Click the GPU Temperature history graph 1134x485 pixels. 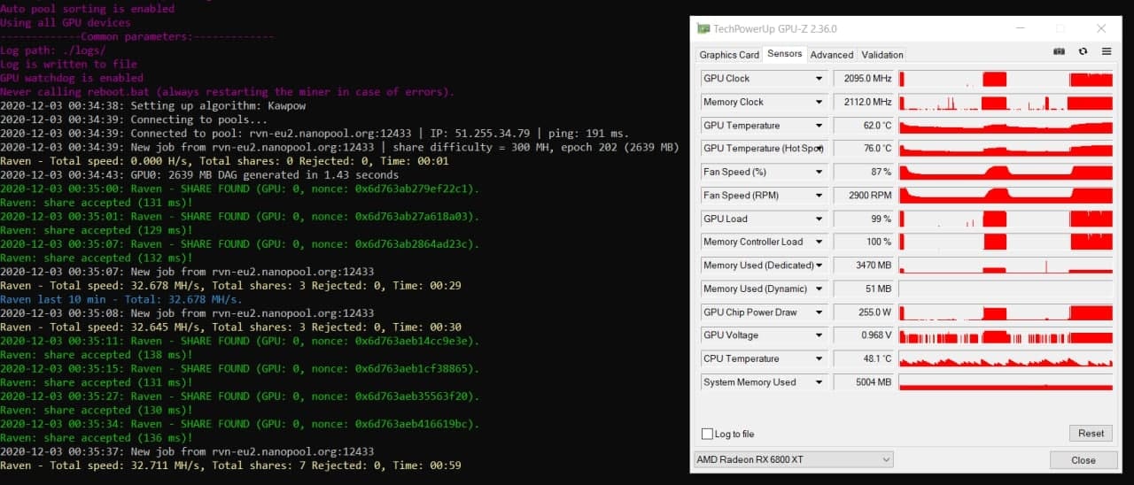(x=1006, y=126)
